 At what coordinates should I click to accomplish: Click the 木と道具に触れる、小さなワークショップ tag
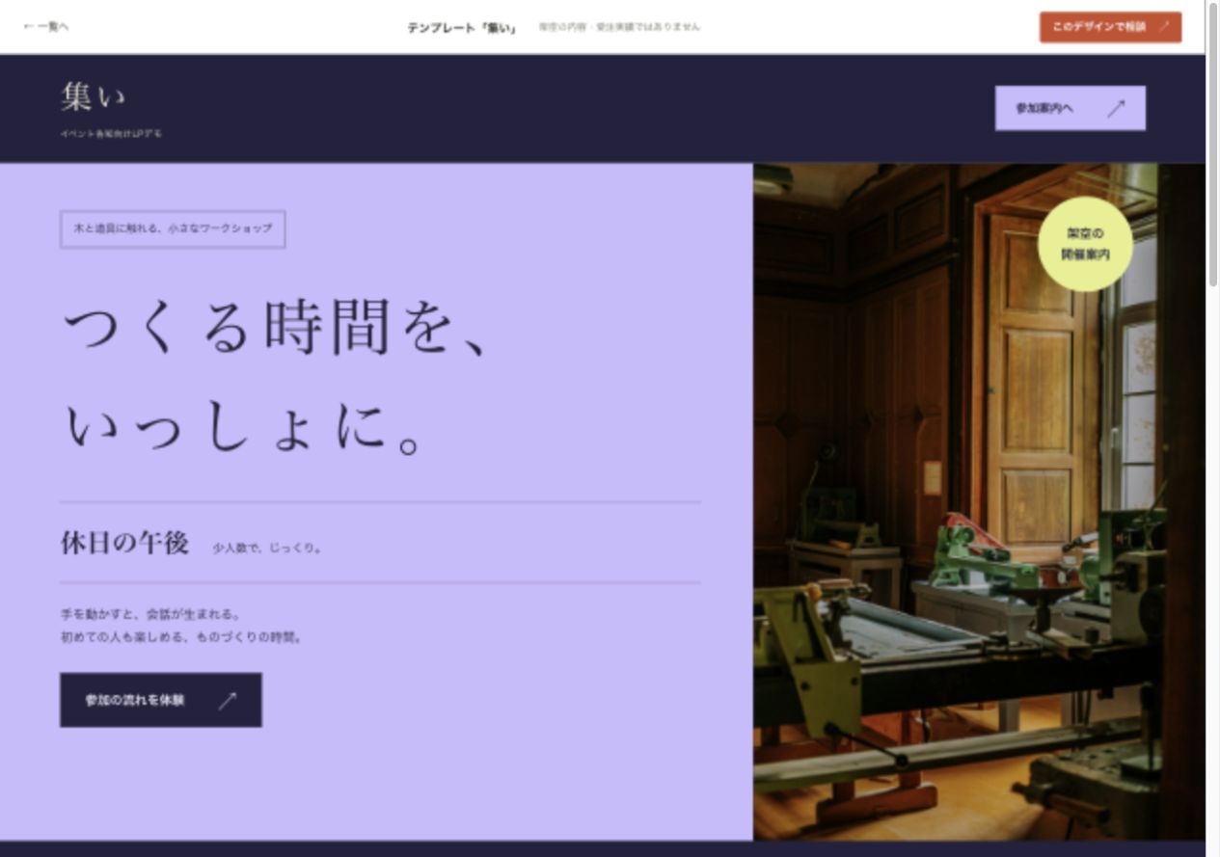173,229
